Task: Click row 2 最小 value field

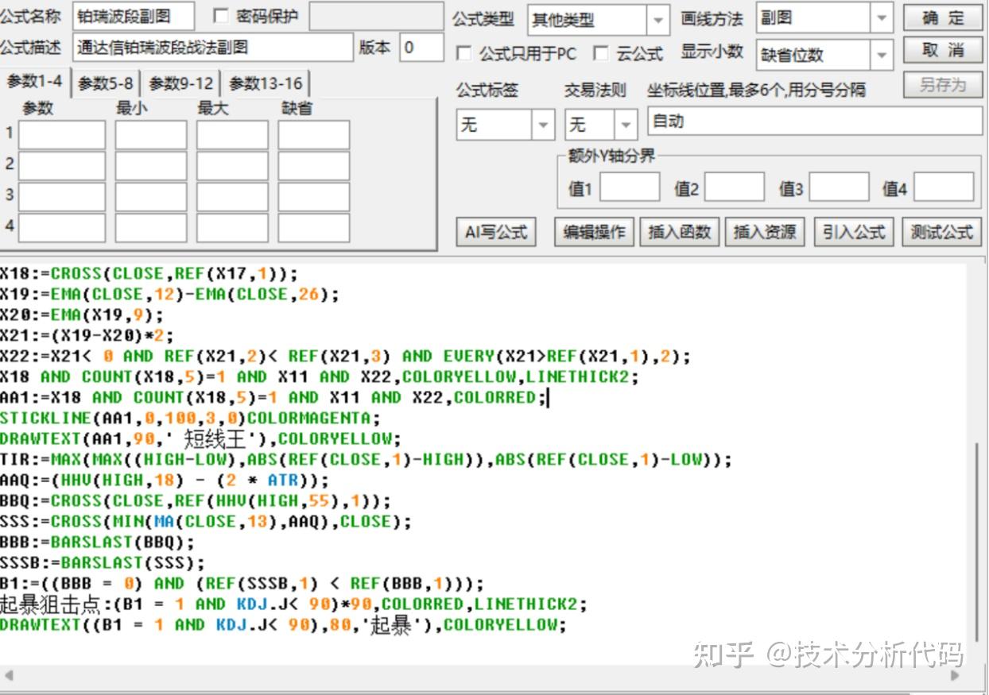Action: pyautogui.click(x=151, y=165)
